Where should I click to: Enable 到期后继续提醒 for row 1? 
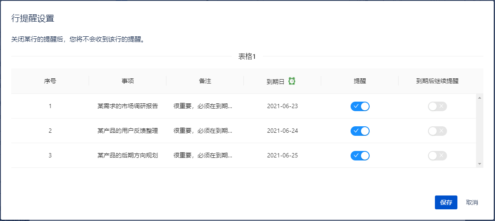tap(437, 106)
